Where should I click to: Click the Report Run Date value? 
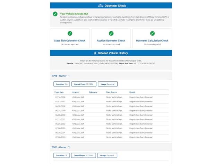click(144, 64)
